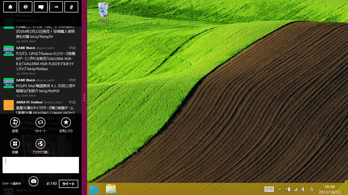This screenshot has width=348, height=195.
Task: Click the AKIBA PC Hotline! author name
Action: click(x=29, y=102)
